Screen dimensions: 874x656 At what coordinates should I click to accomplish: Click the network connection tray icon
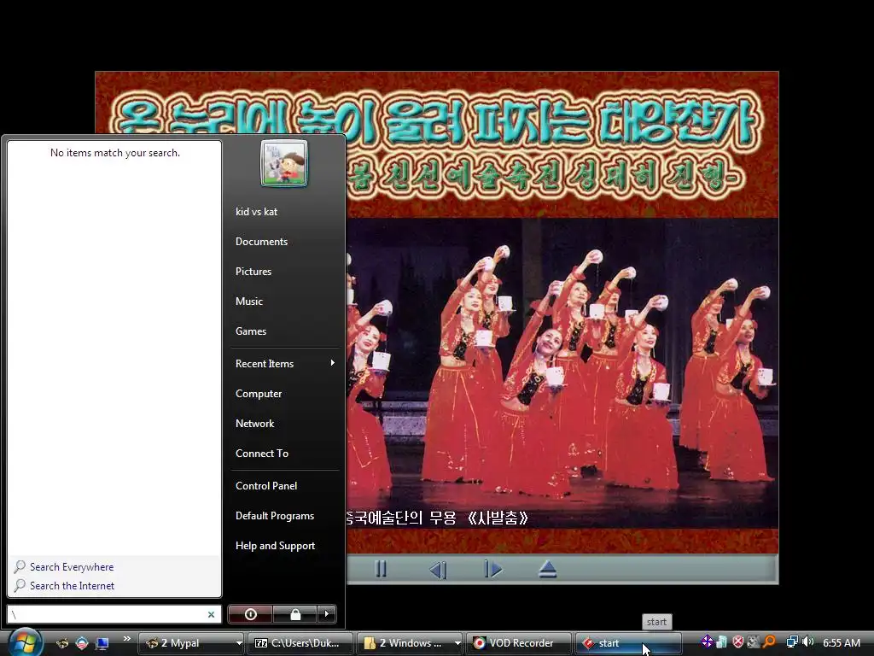pyautogui.click(x=792, y=642)
